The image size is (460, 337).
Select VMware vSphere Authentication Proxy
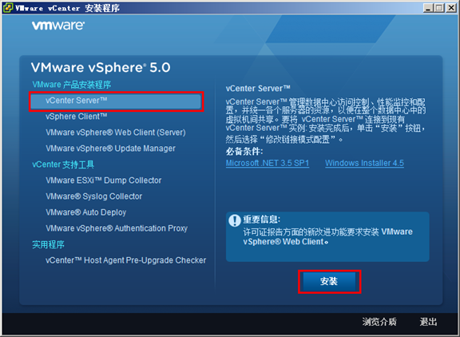pyautogui.click(x=117, y=228)
